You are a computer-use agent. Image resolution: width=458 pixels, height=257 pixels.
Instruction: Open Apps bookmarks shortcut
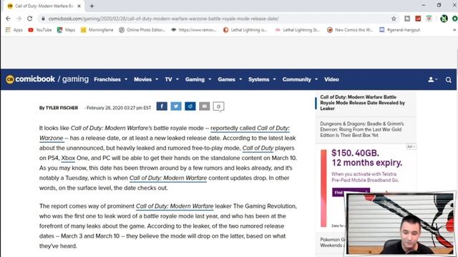click(14, 30)
